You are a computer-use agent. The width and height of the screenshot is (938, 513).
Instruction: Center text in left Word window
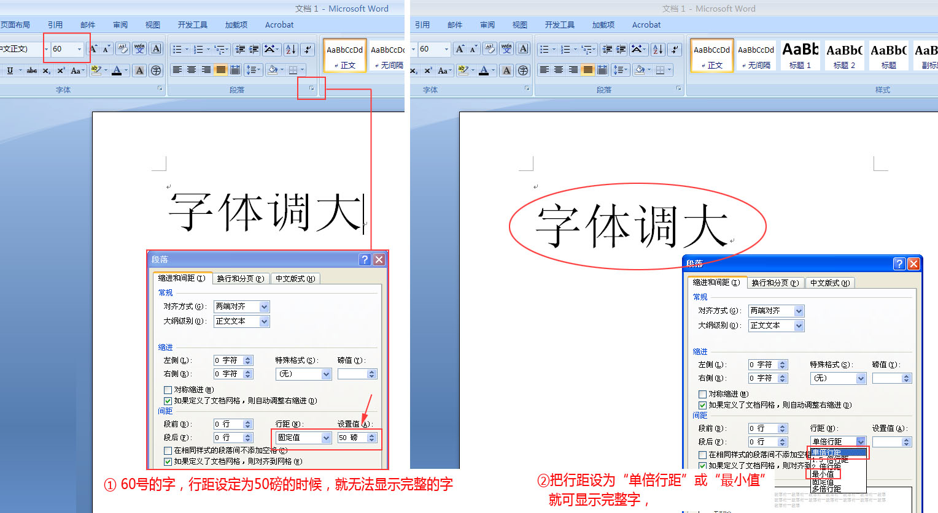pos(192,70)
